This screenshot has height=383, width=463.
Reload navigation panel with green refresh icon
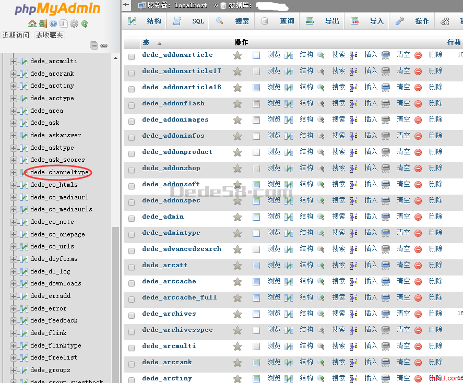point(84,23)
